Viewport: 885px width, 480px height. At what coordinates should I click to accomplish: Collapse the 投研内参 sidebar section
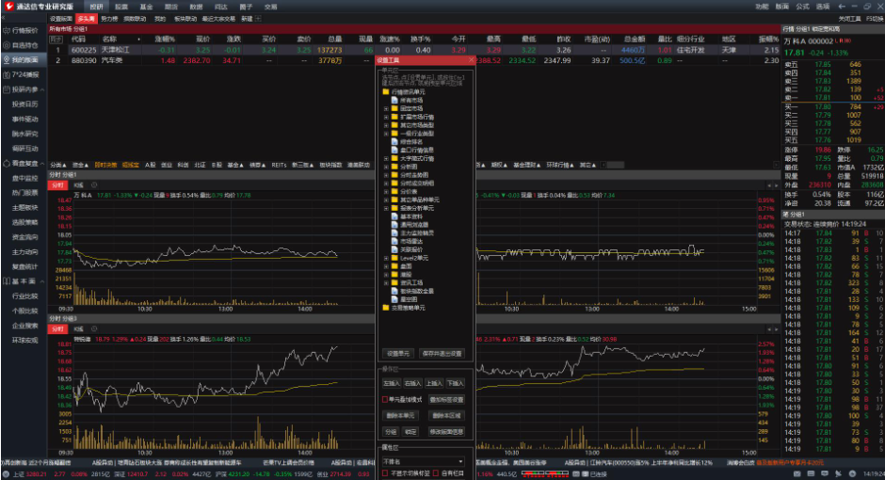click(42, 88)
